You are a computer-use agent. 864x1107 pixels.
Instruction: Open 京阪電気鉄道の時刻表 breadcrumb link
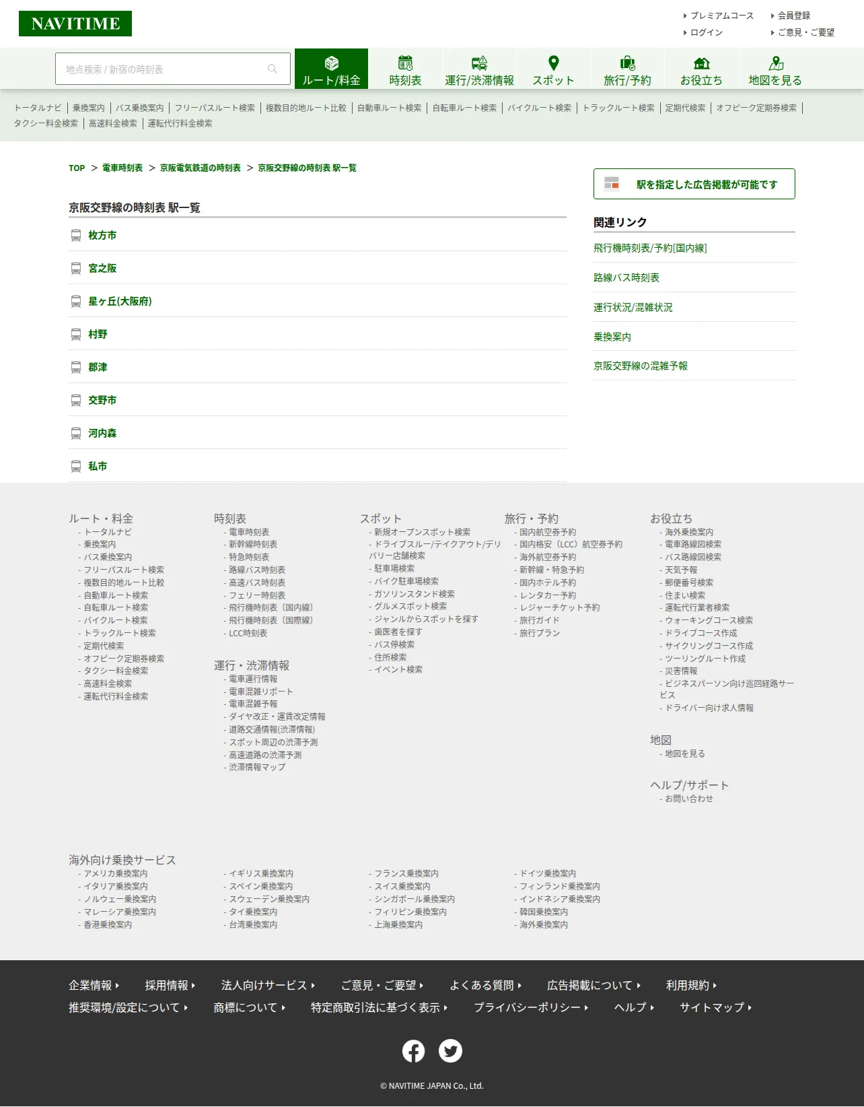point(201,168)
